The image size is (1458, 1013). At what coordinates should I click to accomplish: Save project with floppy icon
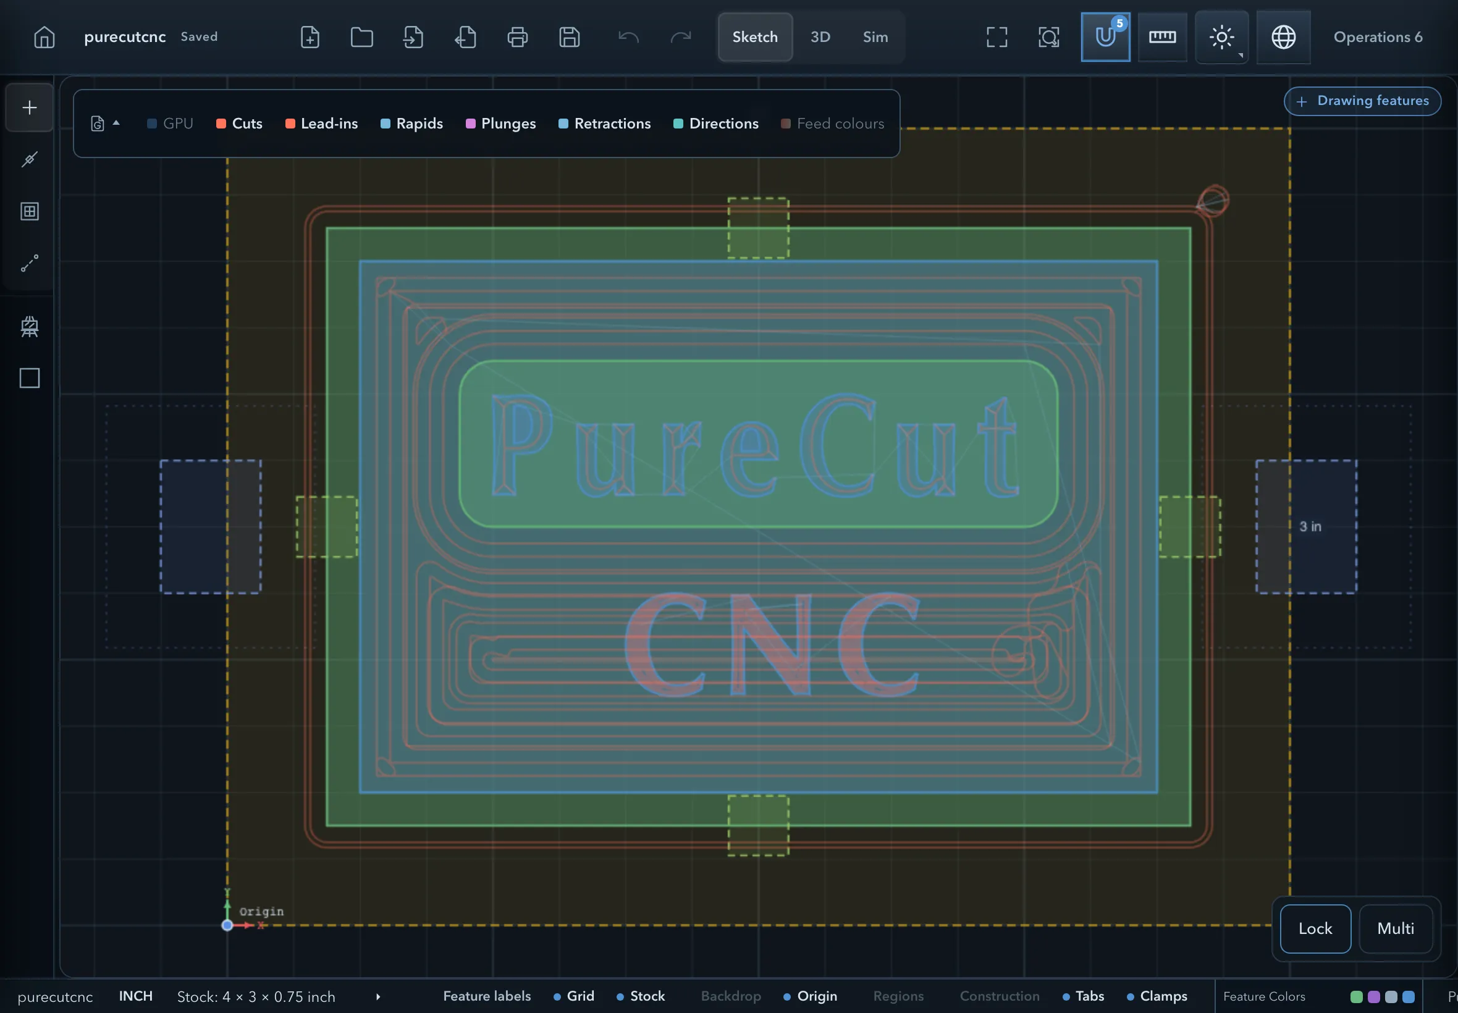click(570, 37)
